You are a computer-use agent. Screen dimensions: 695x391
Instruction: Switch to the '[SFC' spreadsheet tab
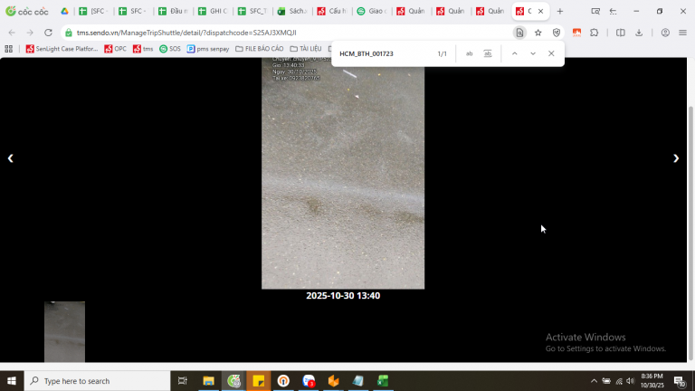click(93, 11)
